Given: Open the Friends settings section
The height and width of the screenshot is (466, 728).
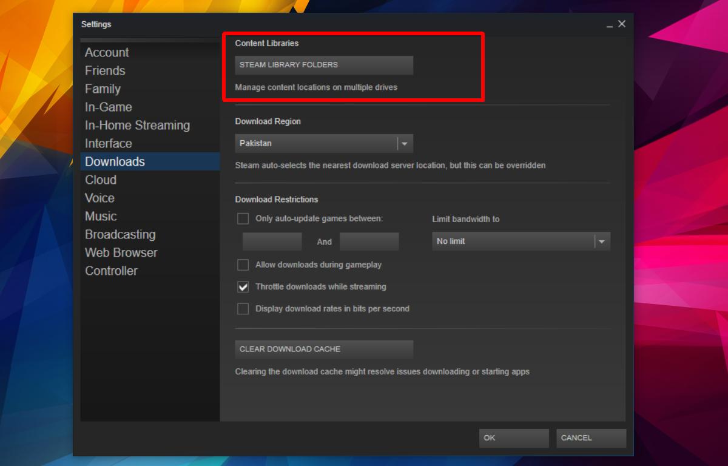Looking at the screenshot, I should click(105, 70).
